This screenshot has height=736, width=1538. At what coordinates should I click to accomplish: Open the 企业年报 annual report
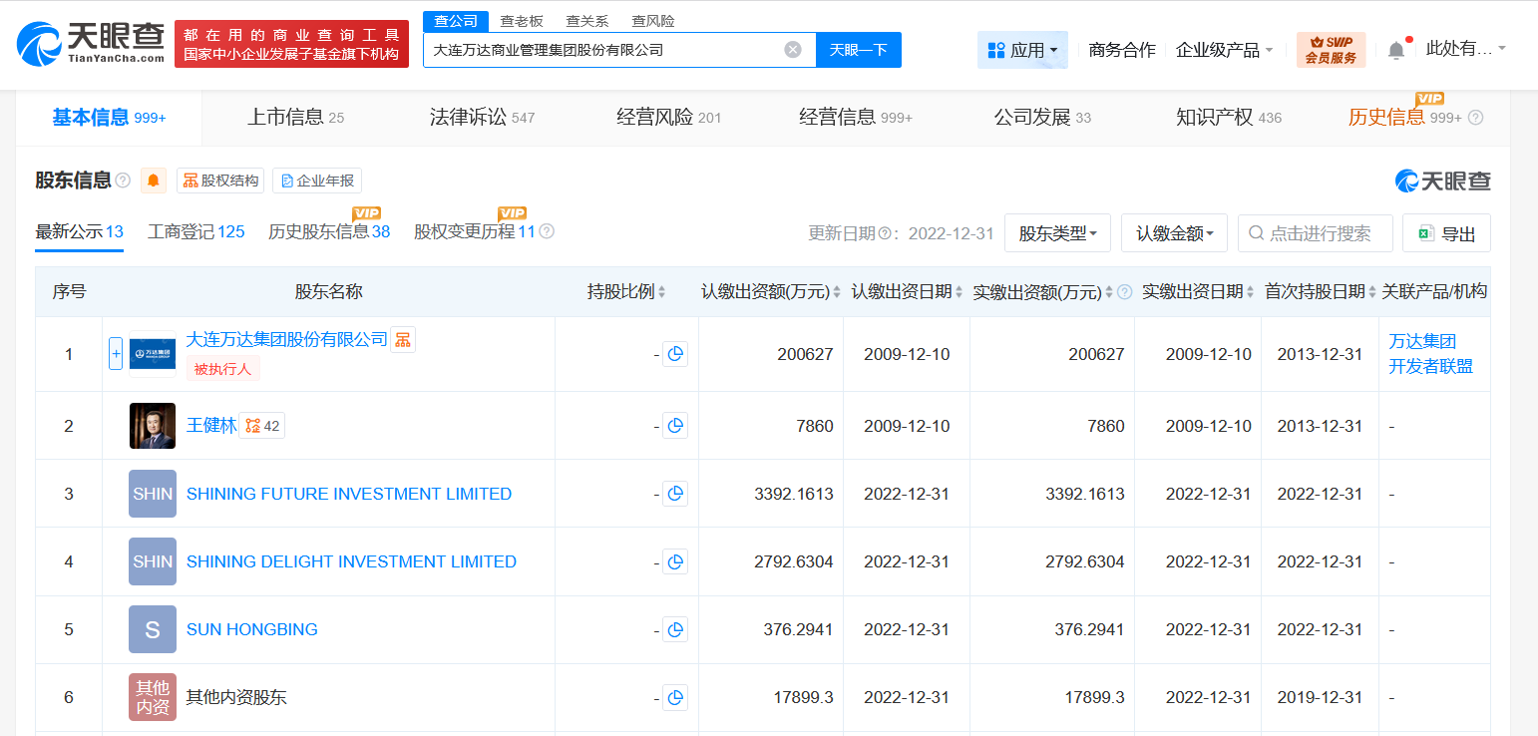[x=317, y=181]
